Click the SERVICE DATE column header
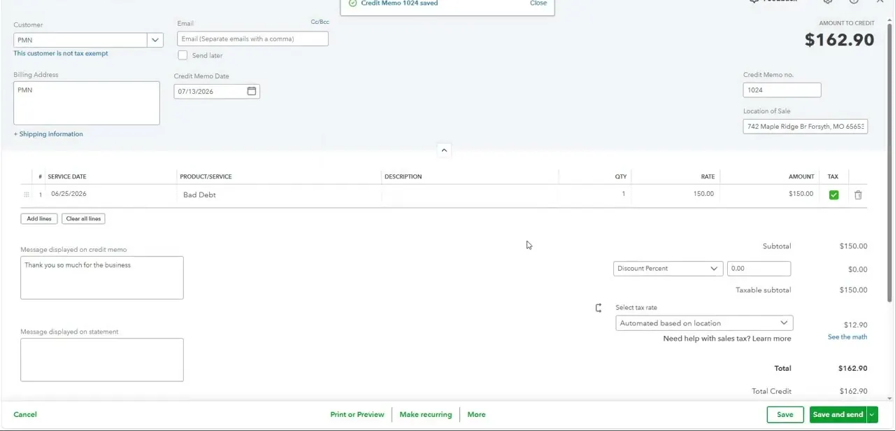The height and width of the screenshot is (431, 895). pos(67,177)
